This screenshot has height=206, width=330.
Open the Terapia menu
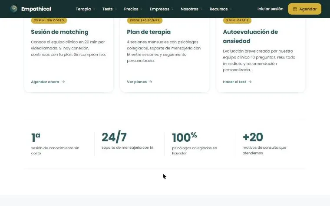coord(83,9)
